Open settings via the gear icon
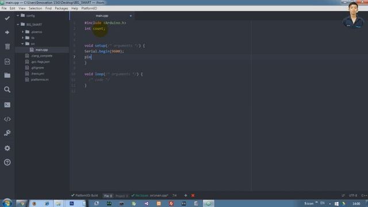The height and width of the screenshot is (207, 368). coord(7,148)
